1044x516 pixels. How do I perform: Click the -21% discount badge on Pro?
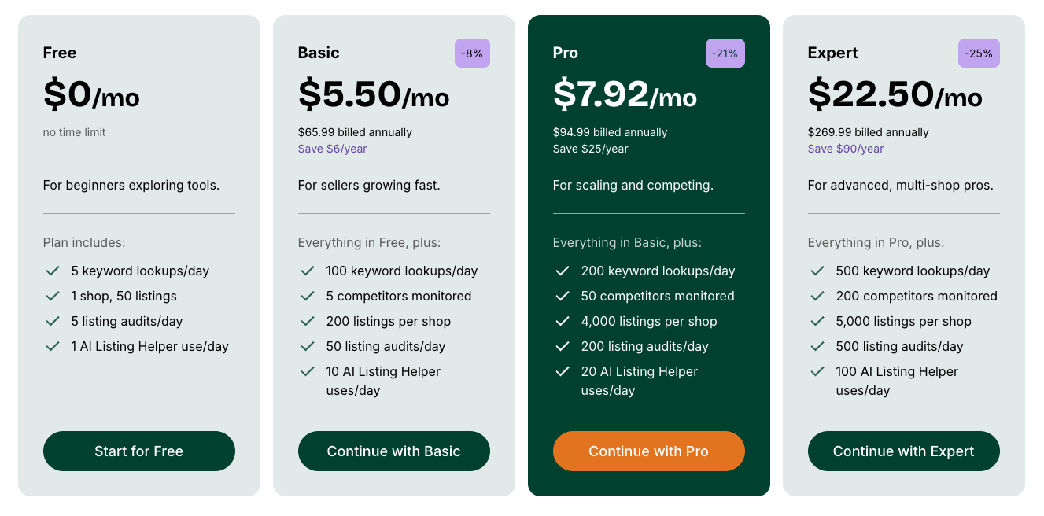[725, 53]
